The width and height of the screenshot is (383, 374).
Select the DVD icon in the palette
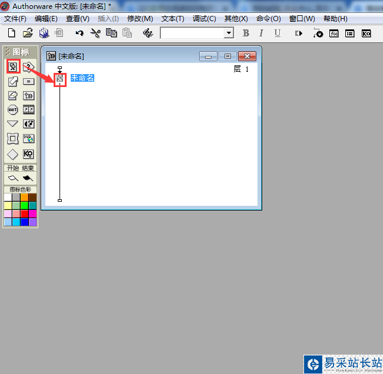coord(29,138)
